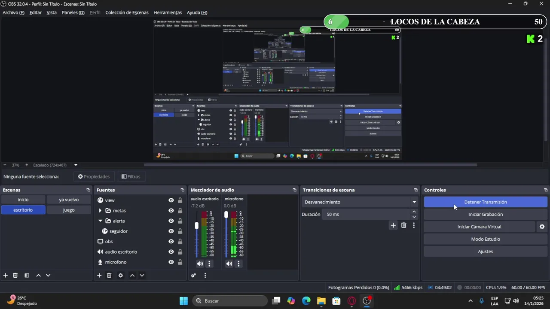This screenshot has height=309, width=550.
Task: Remove the transition with trash icon
Action: coord(404,225)
